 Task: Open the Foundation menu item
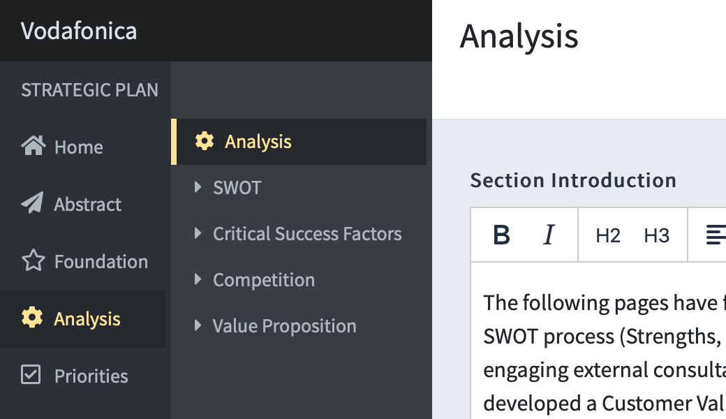(x=83, y=262)
